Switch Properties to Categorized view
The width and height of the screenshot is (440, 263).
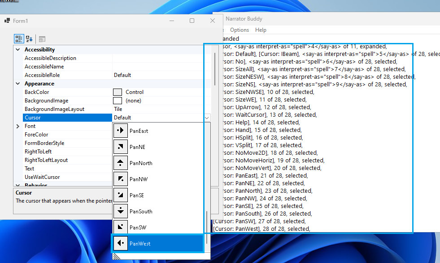point(18,39)
